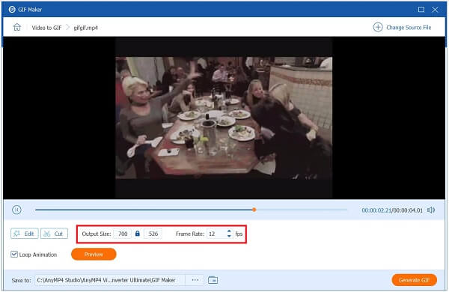Maximize the GIF Maker window
Screen dimensions: 449x292
click(421, 10)
